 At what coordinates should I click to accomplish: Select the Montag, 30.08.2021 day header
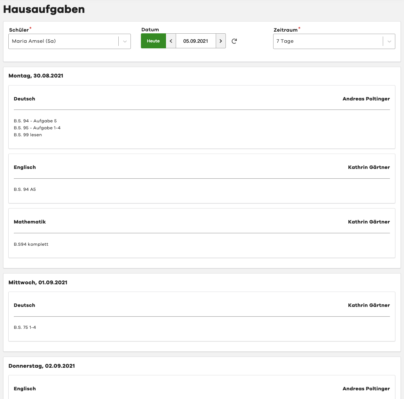click(x=36, y=76)
